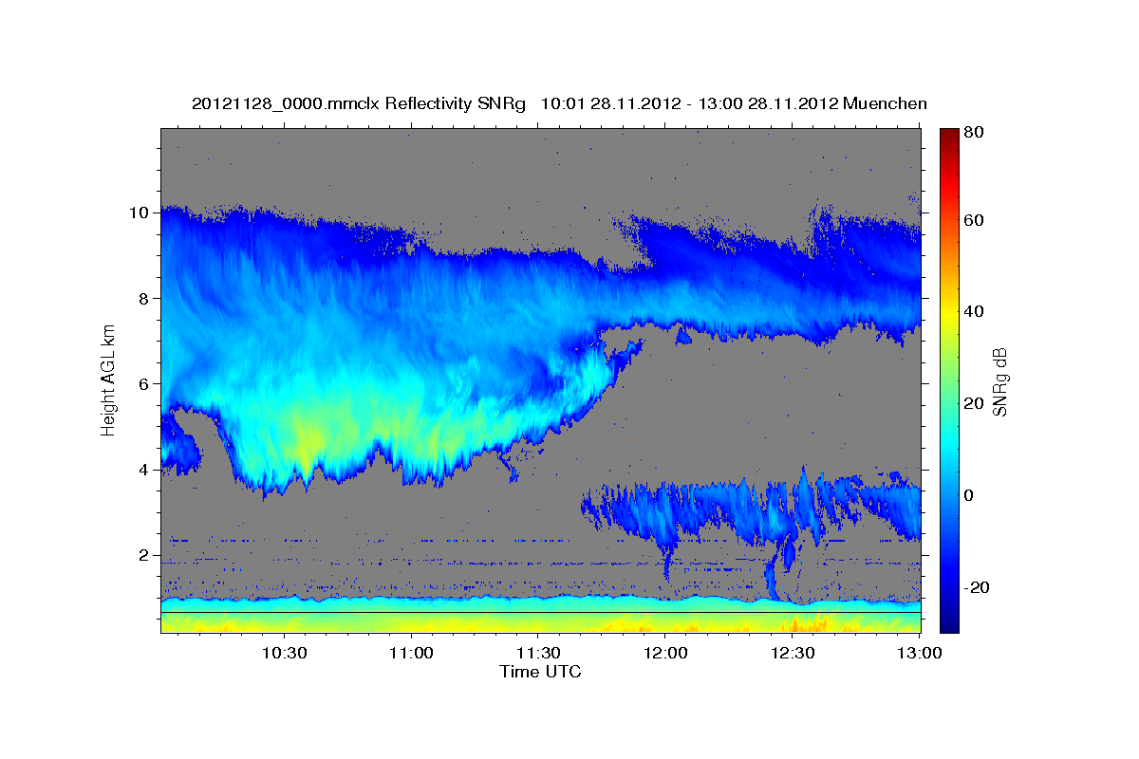Click the height axis label 8
The height and width of the screenshot is (759, 1139).
[x=145, y=298]
